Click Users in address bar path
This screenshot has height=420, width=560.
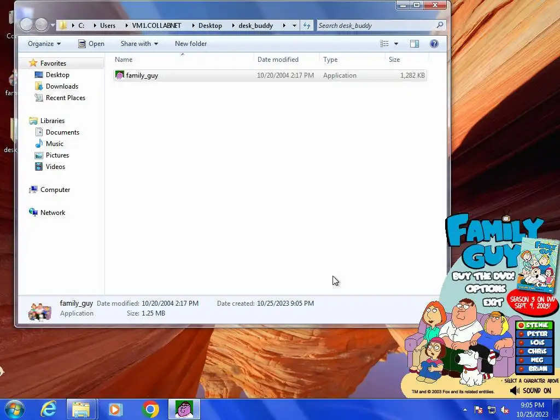coord(108,25)
